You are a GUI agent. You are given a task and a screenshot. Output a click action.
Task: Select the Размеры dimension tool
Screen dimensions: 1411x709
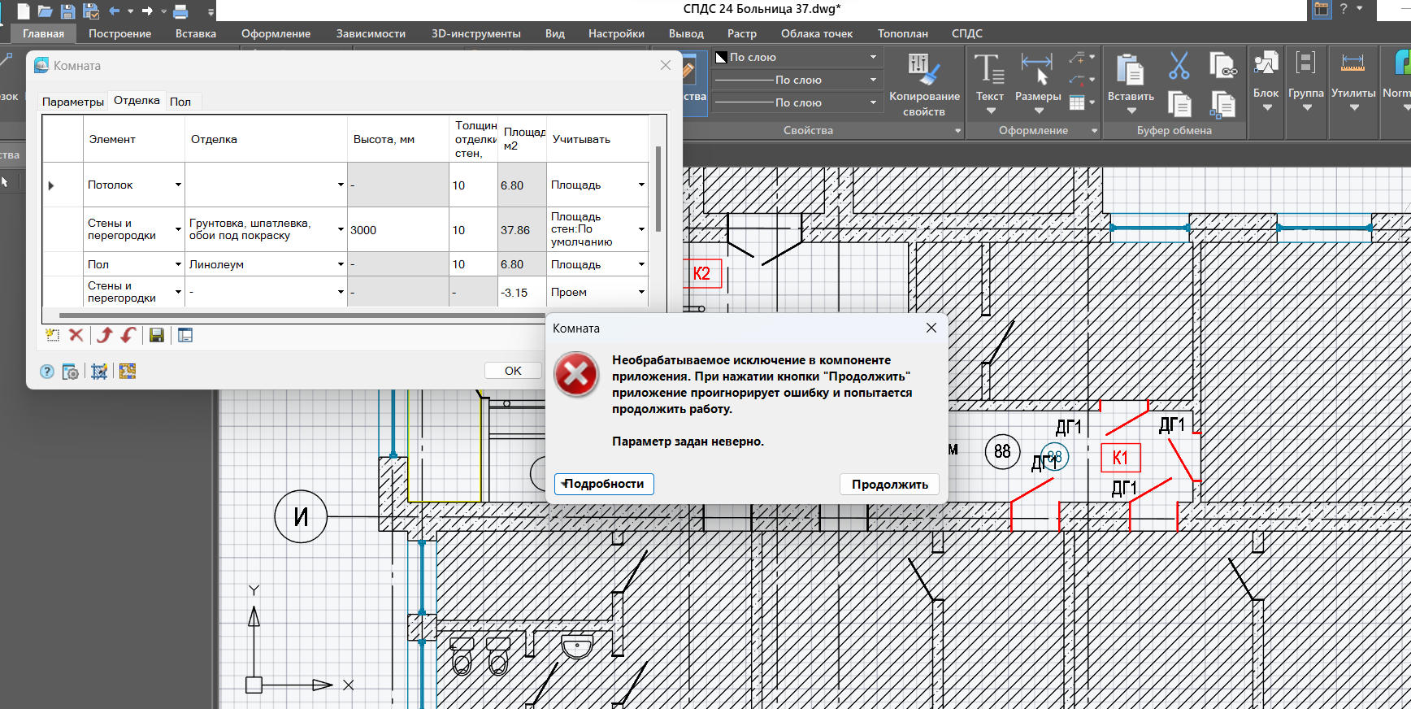pos(1038,81)
